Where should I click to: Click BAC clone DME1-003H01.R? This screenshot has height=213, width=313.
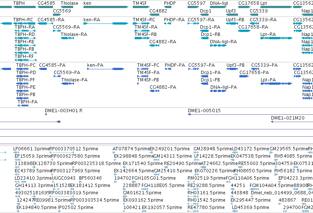click(64, 111)
